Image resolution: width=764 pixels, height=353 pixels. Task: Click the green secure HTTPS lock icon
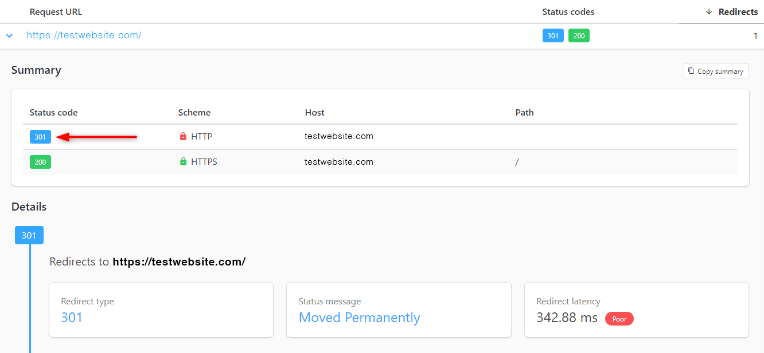tap(184, 162)
